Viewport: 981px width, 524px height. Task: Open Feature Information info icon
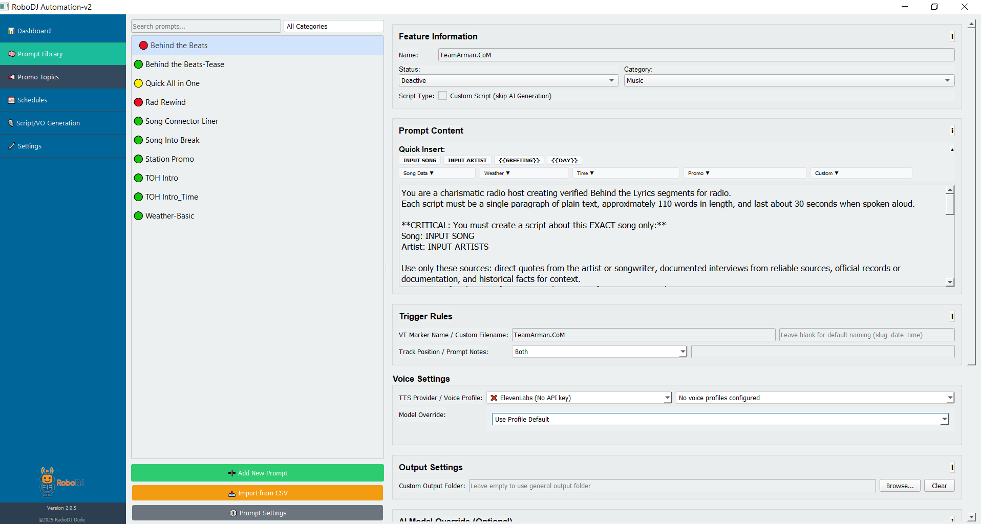pos(952,36)
